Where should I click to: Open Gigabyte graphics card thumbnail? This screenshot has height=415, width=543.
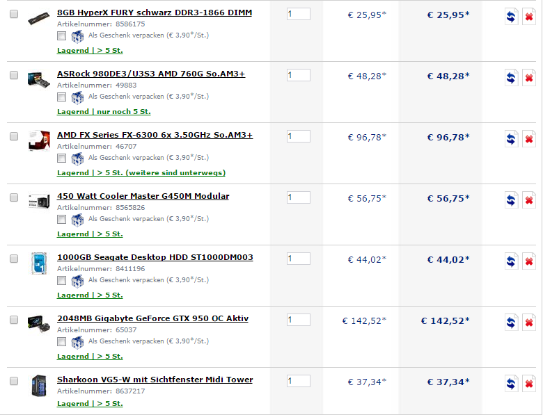point(39,324)
